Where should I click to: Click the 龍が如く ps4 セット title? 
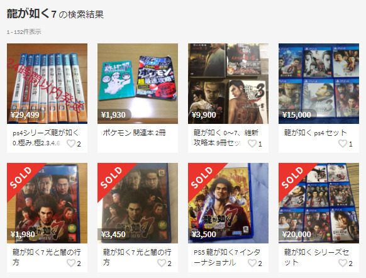[315, 133]
